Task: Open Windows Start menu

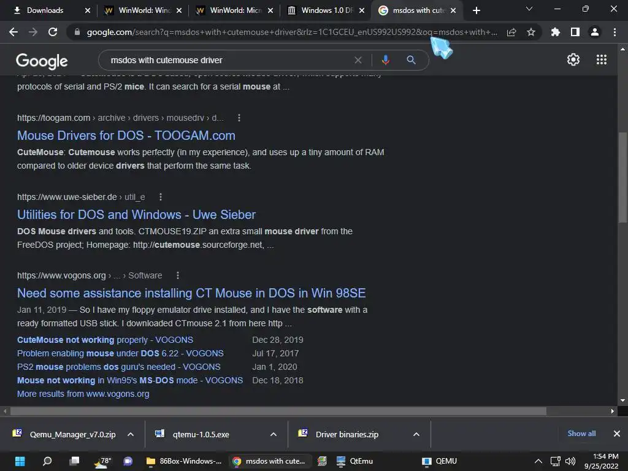Action: pyautogui.click(x=20, y=461)
